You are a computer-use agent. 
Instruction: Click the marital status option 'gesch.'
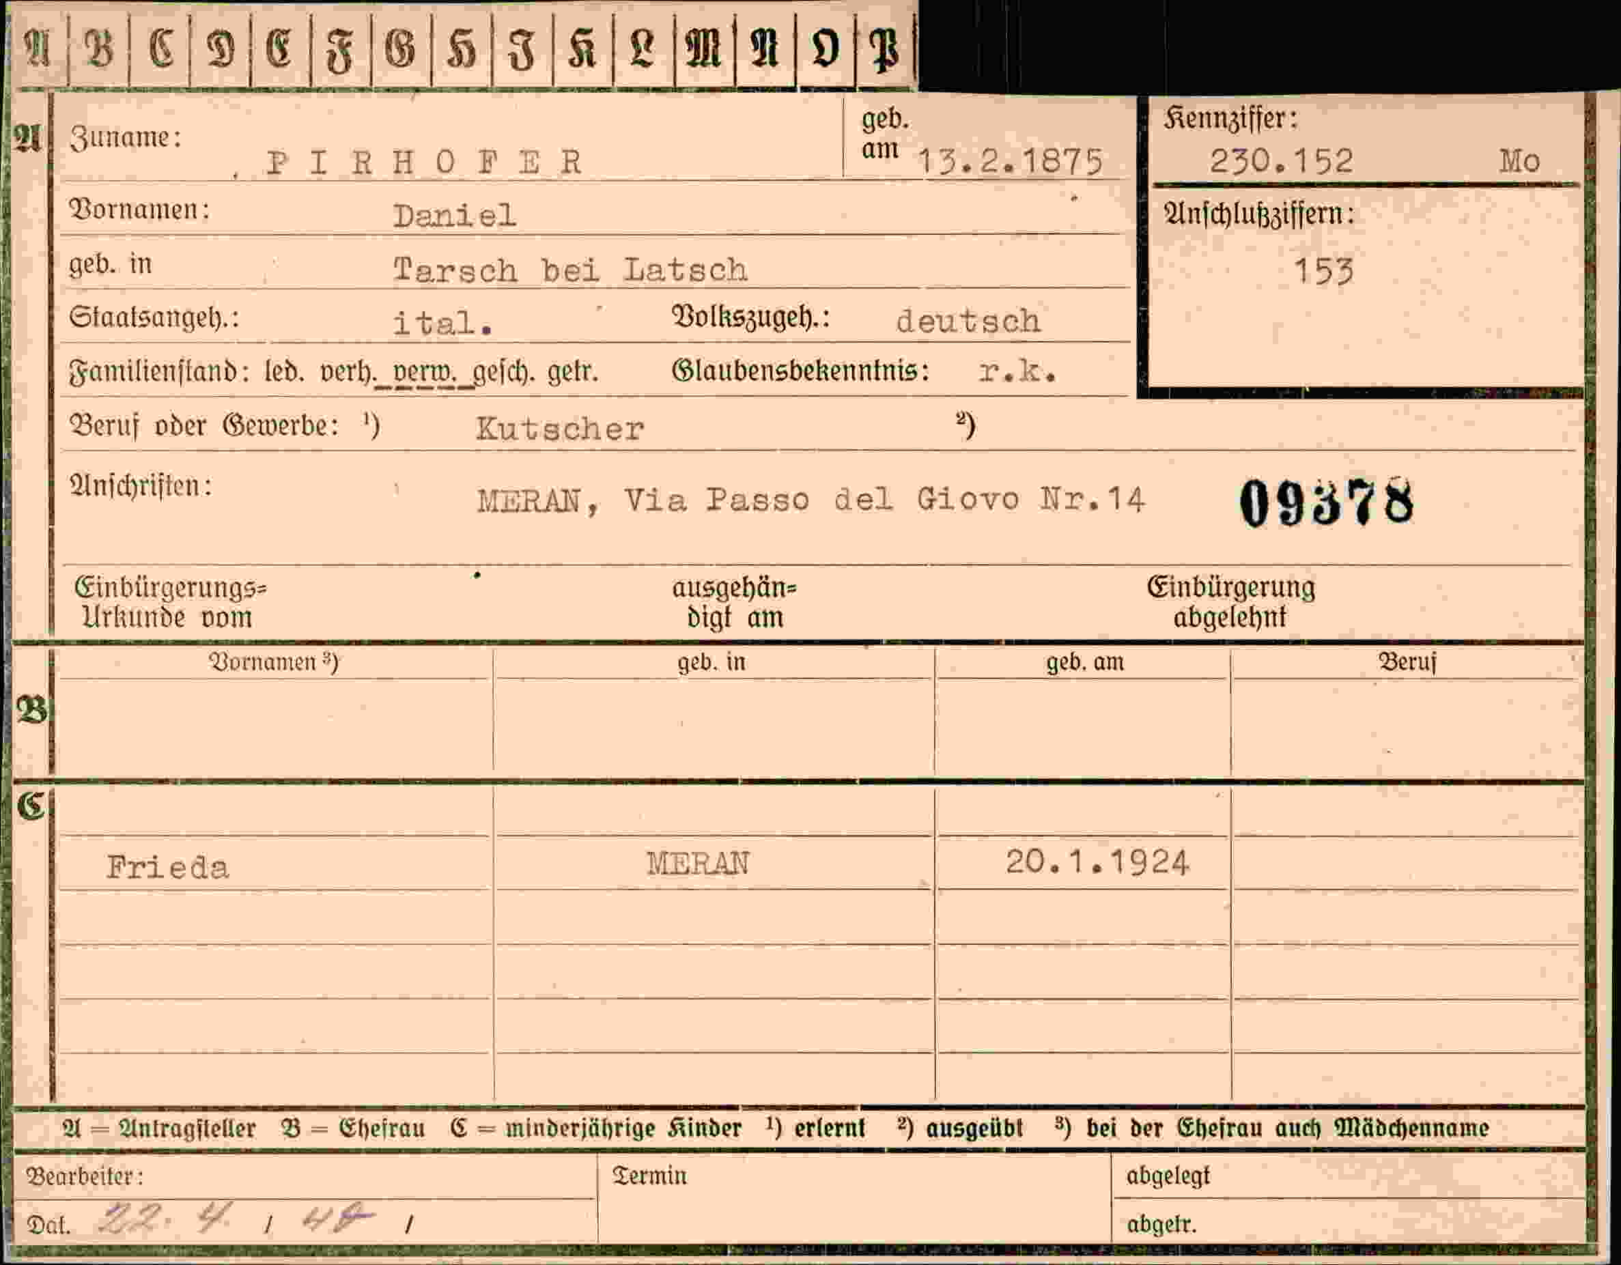click(503, 373)
